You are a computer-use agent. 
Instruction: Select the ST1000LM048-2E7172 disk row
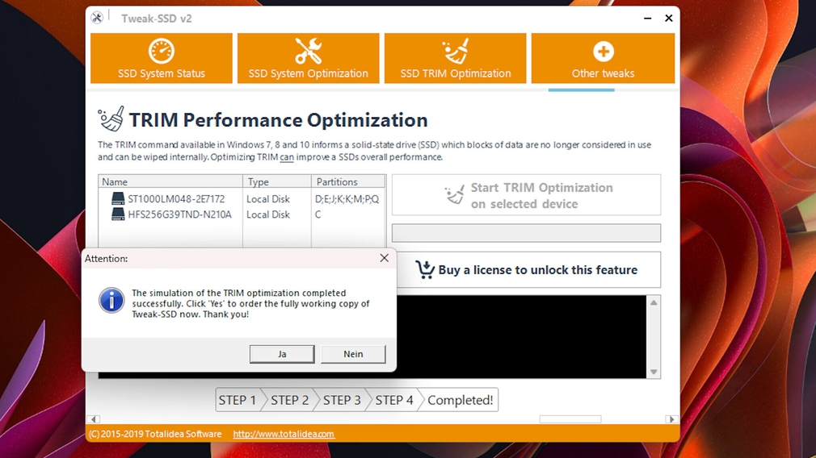[x=242, y=199]
